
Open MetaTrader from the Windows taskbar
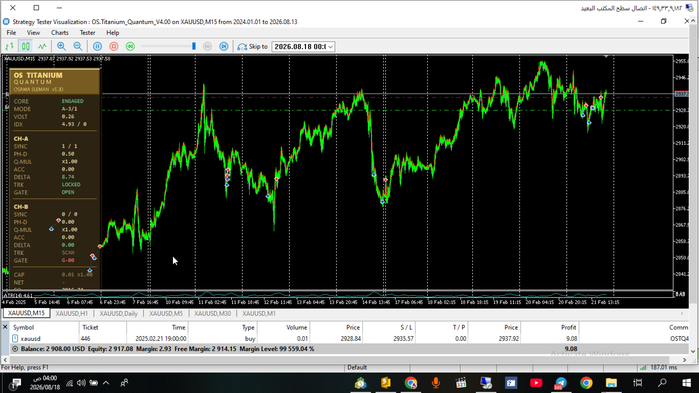pyautogui.click(x=361, y=383)
